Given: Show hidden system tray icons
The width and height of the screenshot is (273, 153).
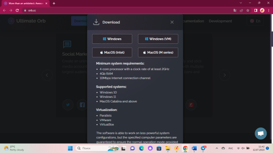Looking at the screenshot, I should 217,148.
